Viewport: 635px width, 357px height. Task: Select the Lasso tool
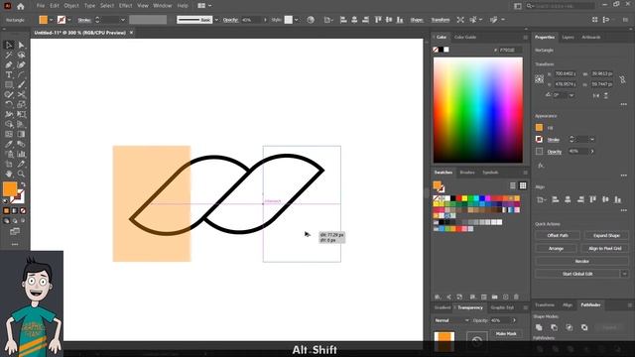tap(21, 56)
